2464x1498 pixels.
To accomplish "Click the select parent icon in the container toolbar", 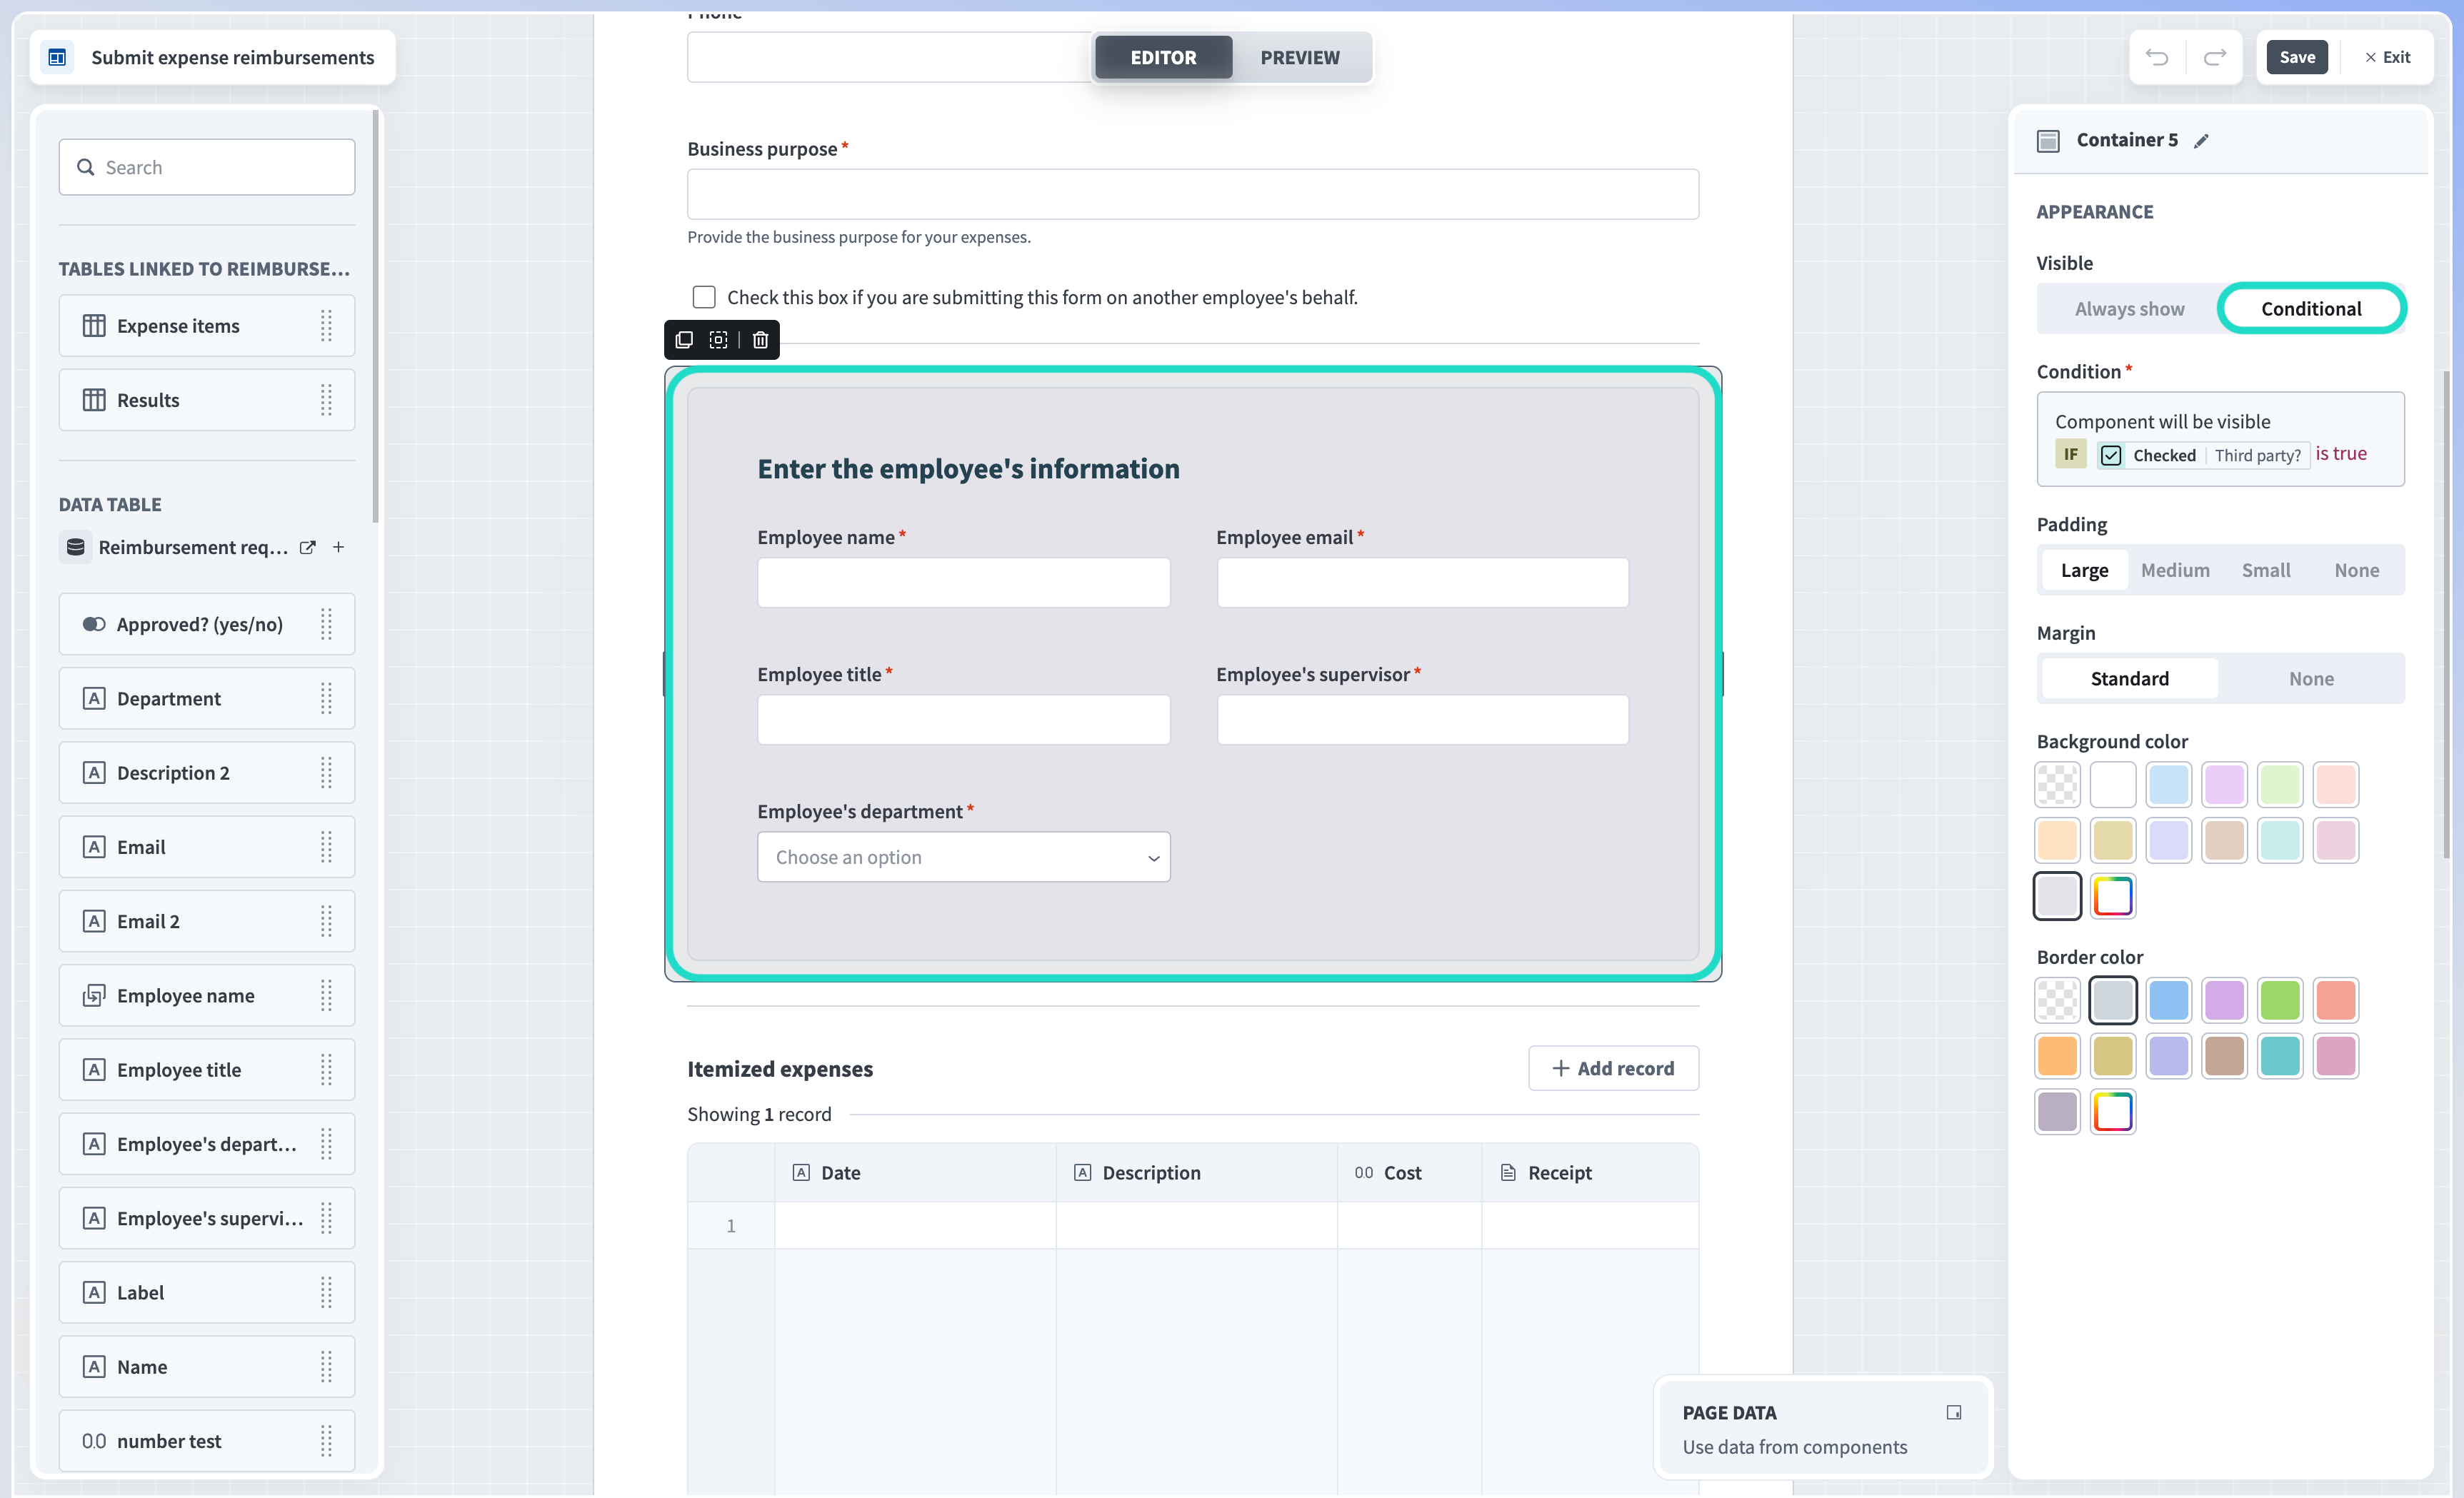I will [x=718, y=340].
